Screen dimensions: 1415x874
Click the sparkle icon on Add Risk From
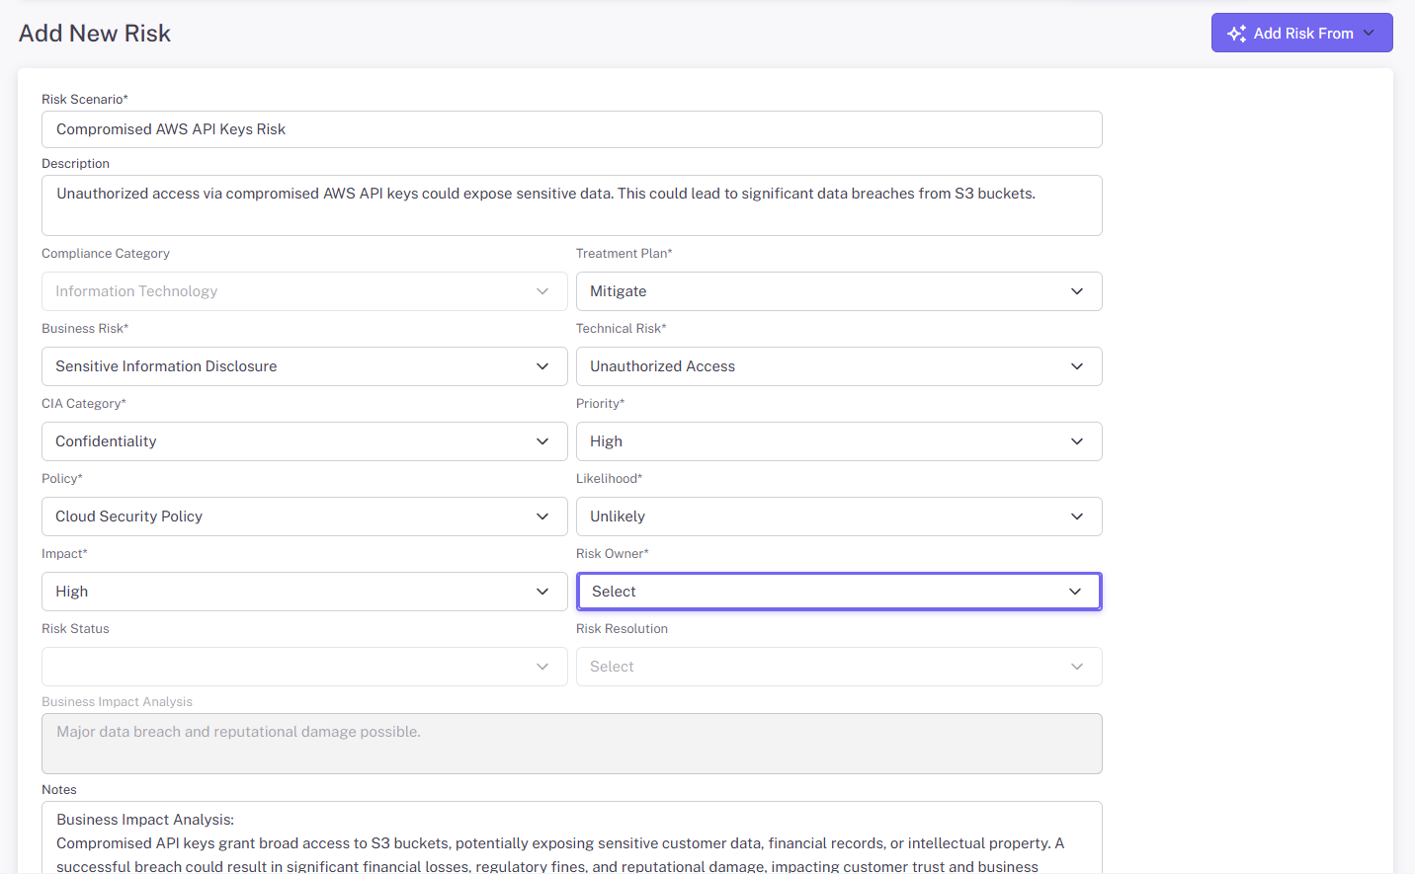click(x=1236, y=34)
